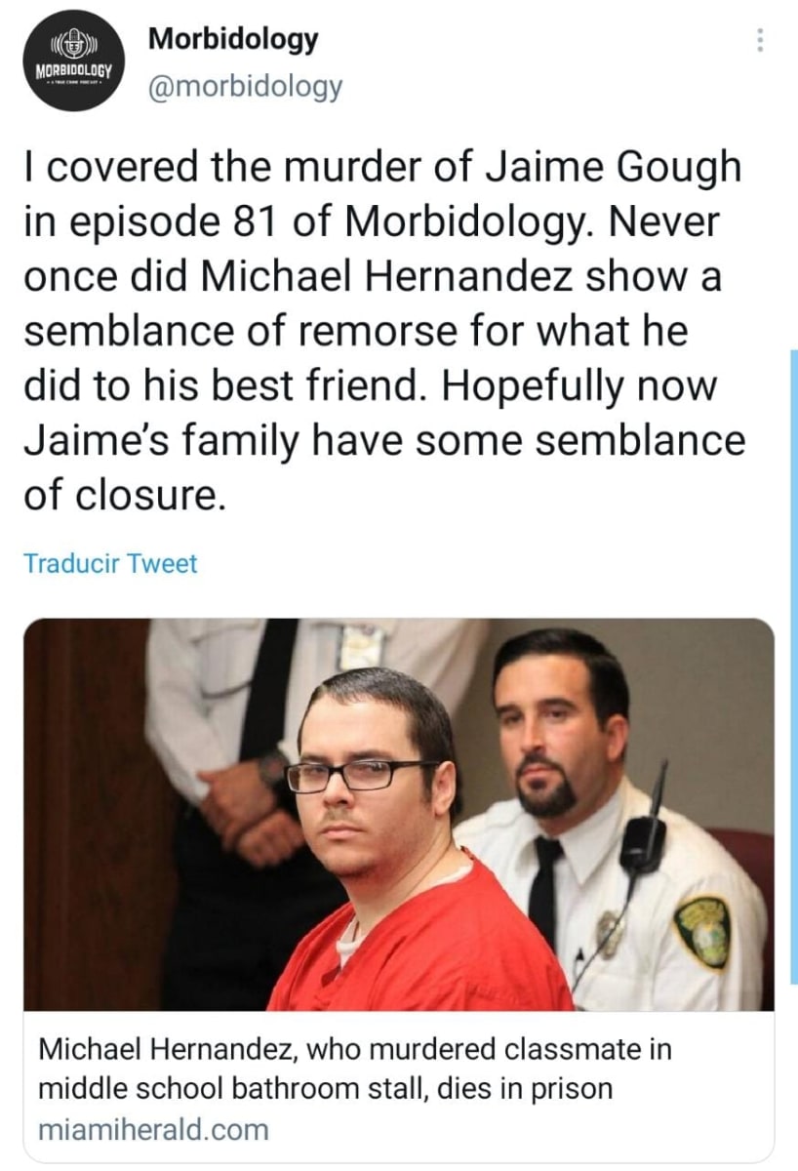The height and width of the screenshot is (1171, 798).
Task: Open the Miami Herald card headline
Action: (x=355, y=1070)
